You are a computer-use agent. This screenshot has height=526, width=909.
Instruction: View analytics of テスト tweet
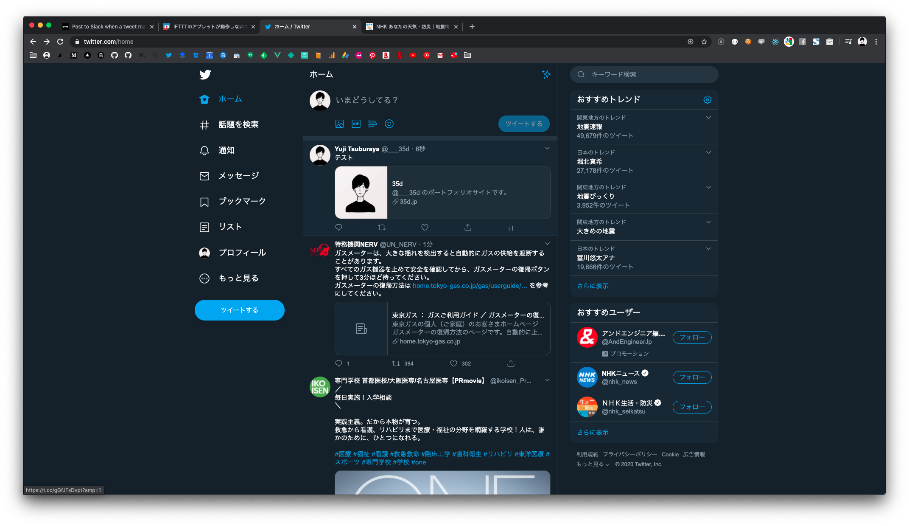click(x=511, y=228)
